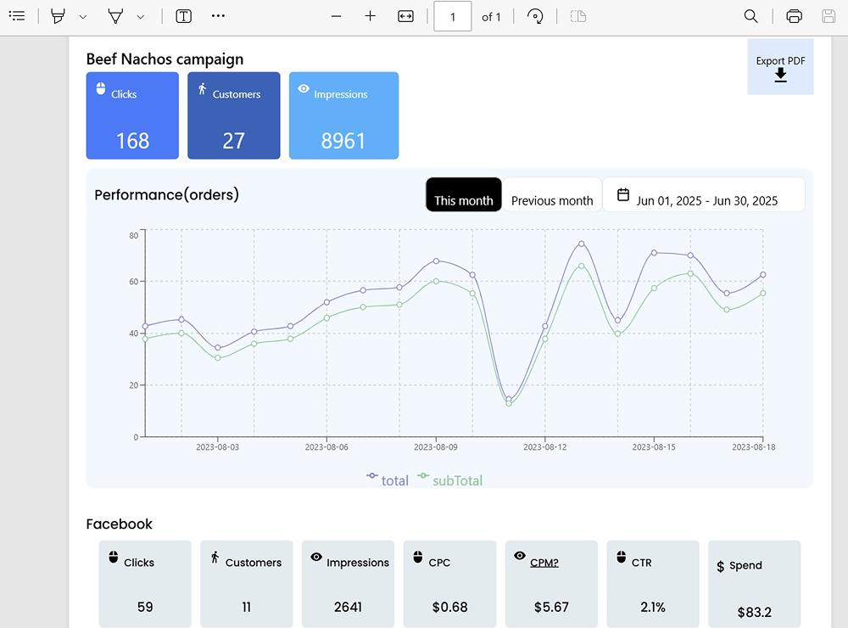Zoom out with the minus button

coord(337,16)
